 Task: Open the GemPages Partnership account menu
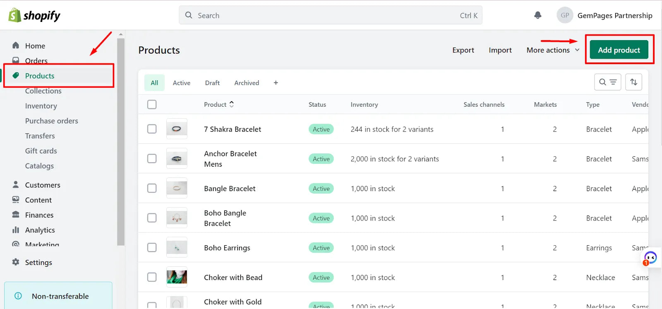click(x=604, y=15)
